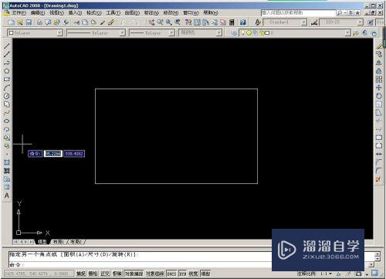Select the Erase tool in Modify toolbar
This screenshot has height=279, width=386.
tap(379, 46)
